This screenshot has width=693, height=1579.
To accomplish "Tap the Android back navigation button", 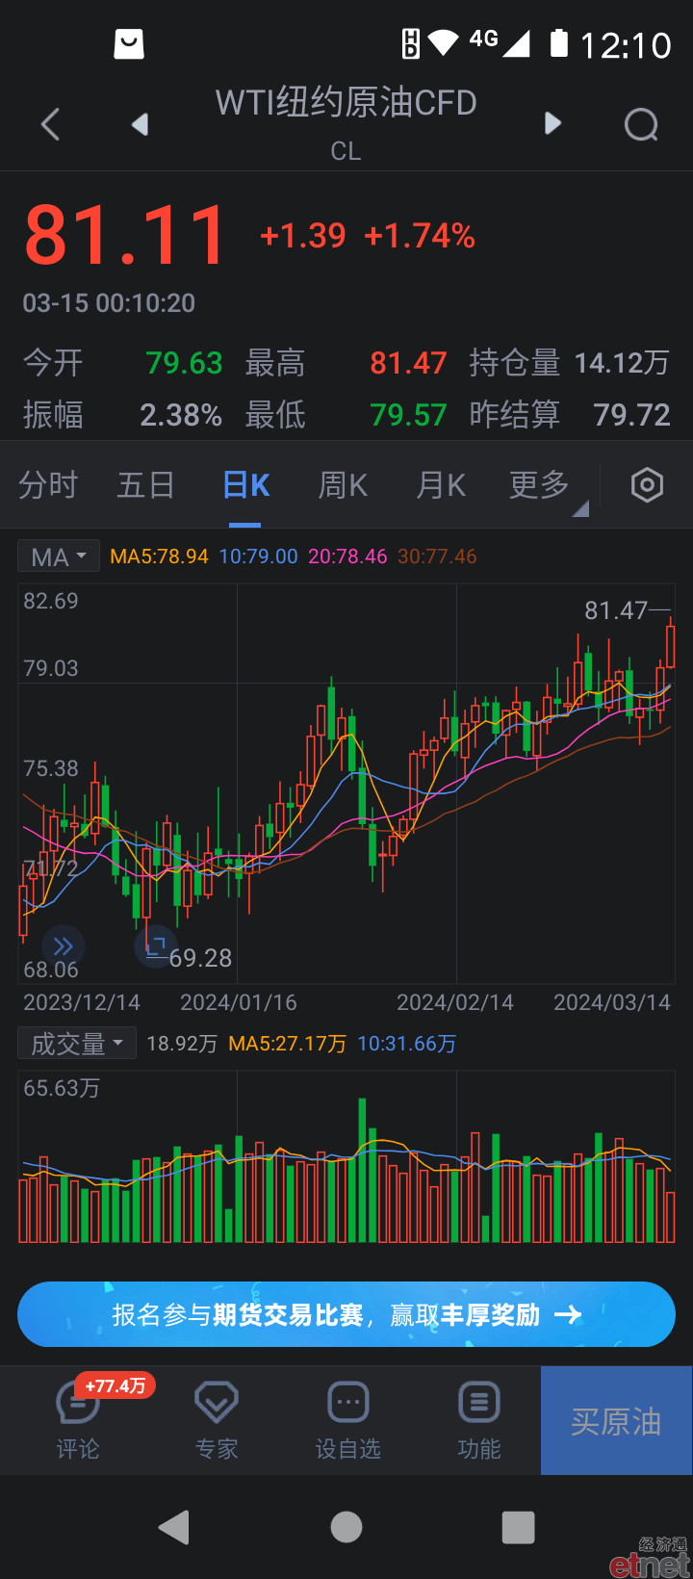I will (174, 1527).
